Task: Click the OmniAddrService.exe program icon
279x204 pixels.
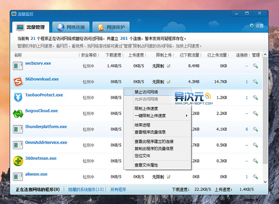Action: [x=18, y=145]
